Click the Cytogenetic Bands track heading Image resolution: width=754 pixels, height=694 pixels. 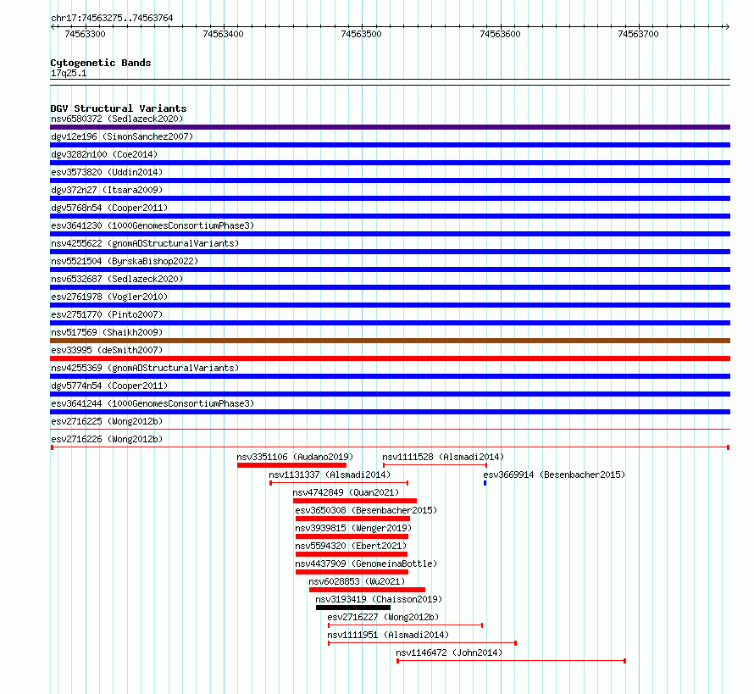(x=101, y=63)
